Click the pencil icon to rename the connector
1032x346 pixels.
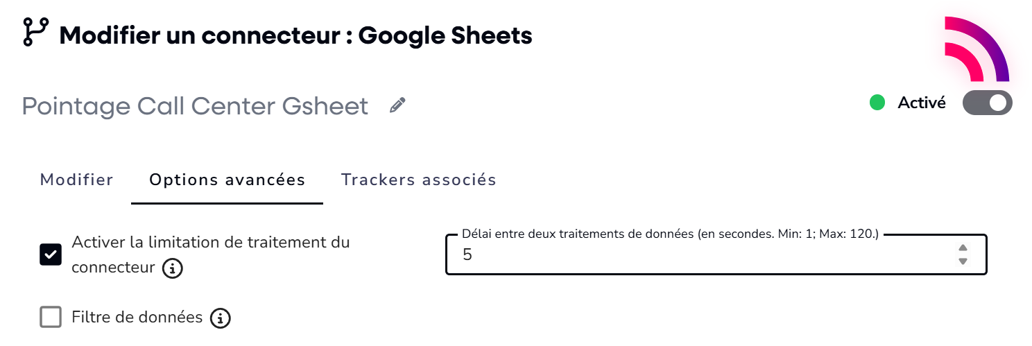click(397, 105)
